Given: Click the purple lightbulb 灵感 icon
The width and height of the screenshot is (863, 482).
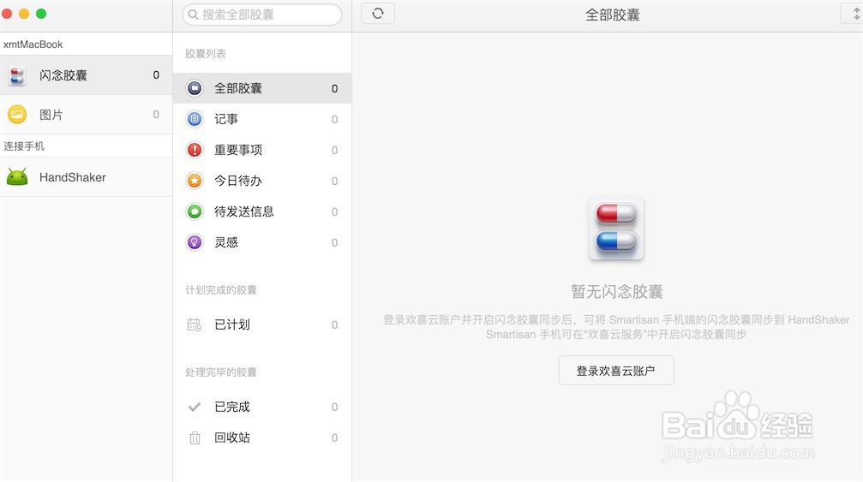Looking at the screenshot, I should coord(195,241).
